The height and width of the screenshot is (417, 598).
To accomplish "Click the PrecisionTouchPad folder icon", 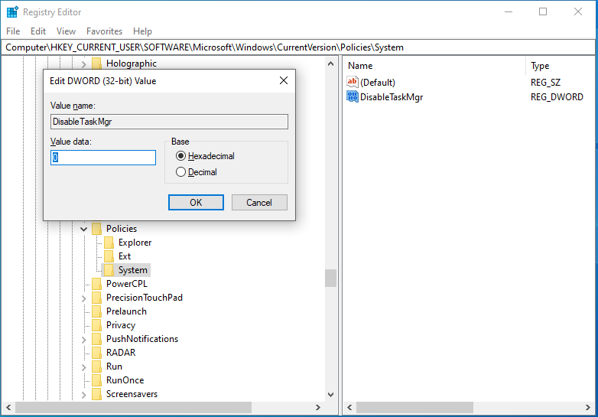I will [97, 297].
